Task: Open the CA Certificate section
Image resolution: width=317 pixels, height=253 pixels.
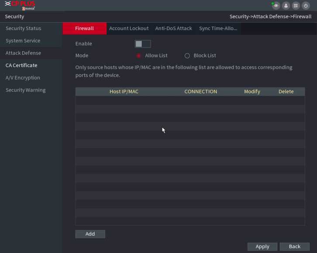Action: [x=21, y=65]
